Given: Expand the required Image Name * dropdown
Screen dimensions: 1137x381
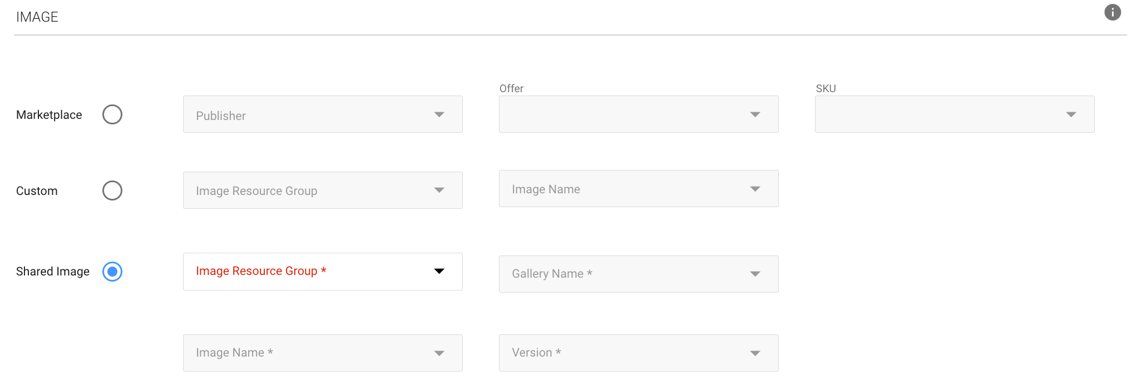Looking at the screenshot, I should (323, 353).
